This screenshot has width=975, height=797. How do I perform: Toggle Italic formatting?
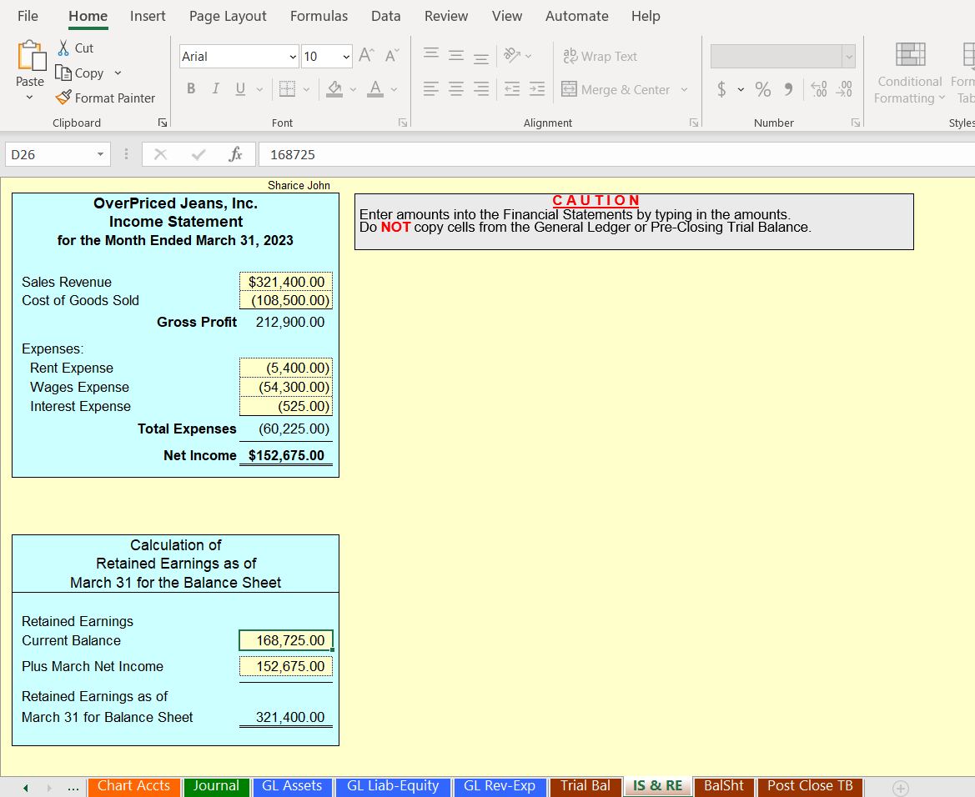point(215,89)
